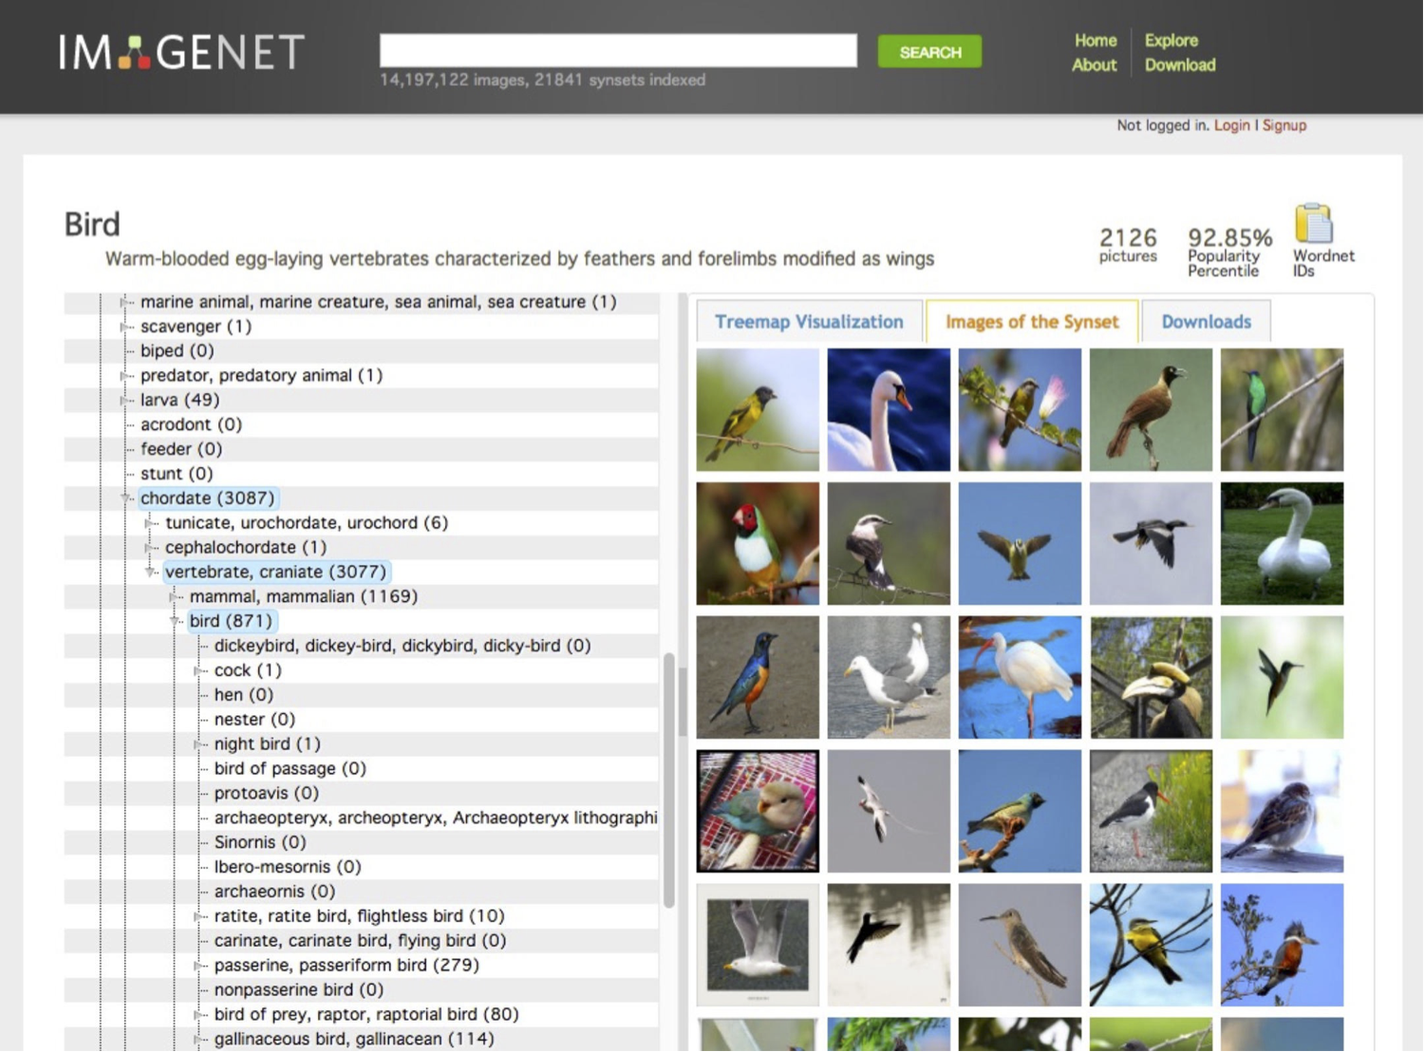Expand the scavenger node
Viewport: 1424px width, 1052px height.
point(125,327)
